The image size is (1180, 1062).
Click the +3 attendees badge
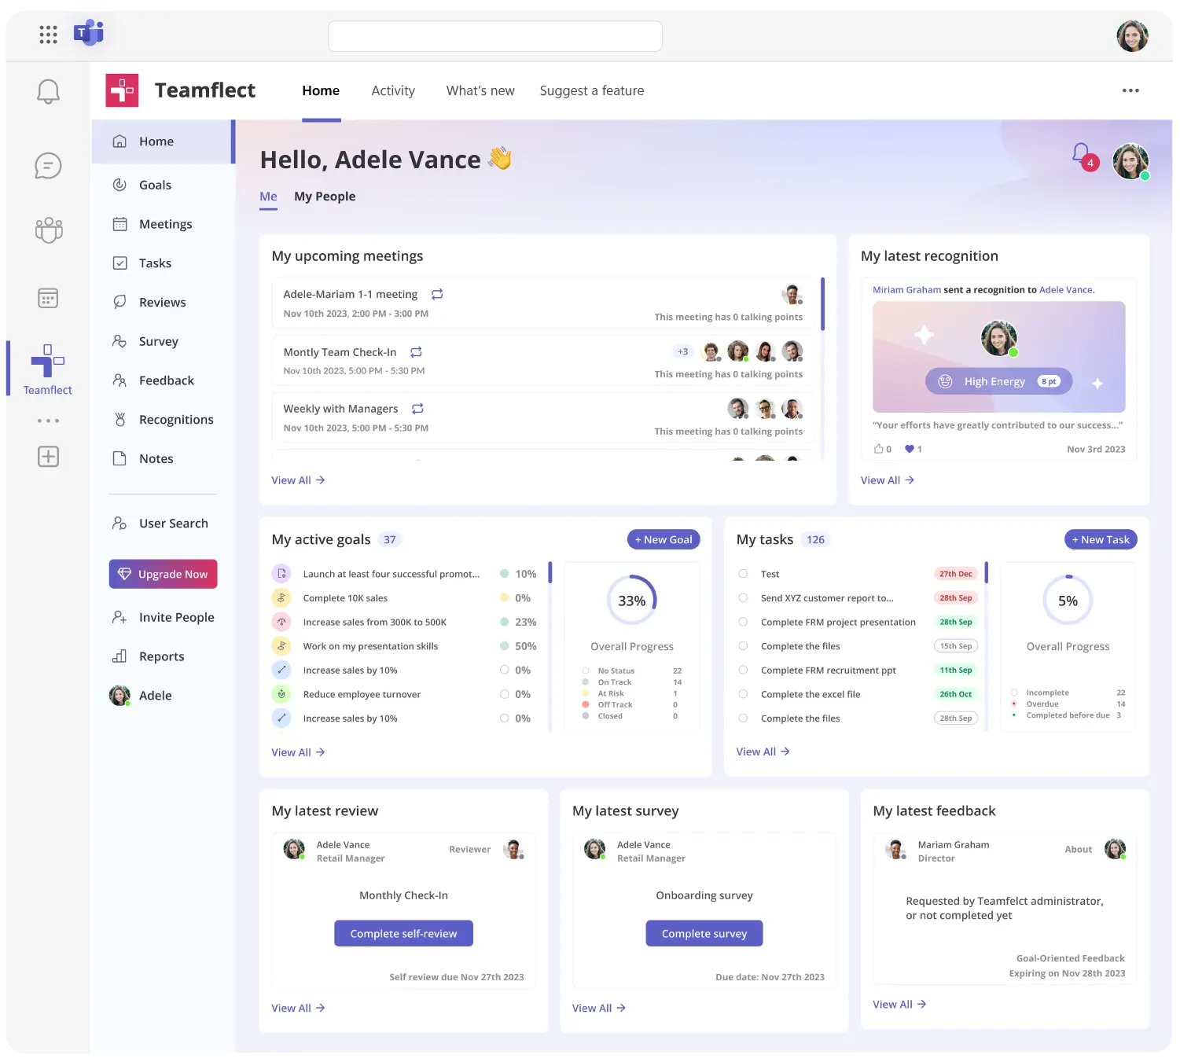[683, 351]
